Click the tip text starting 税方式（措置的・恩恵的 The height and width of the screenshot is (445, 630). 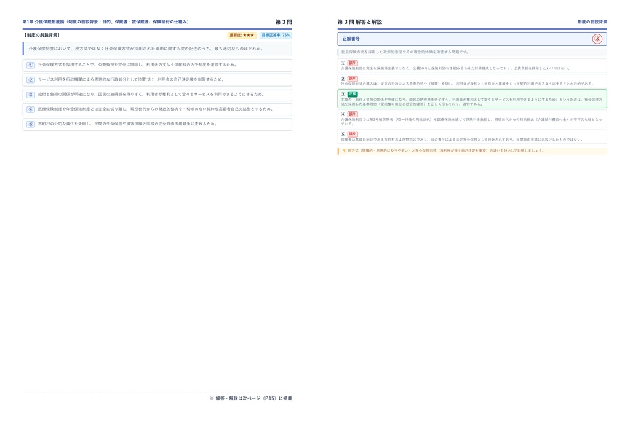click(447, 151)
